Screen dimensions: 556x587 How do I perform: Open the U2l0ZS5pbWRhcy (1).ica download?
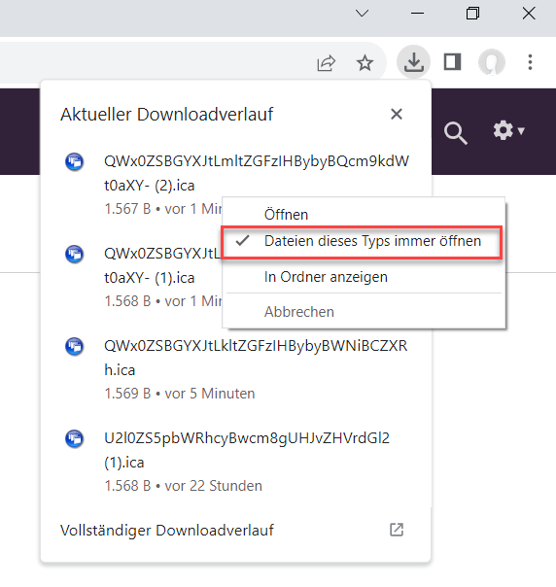247,450
